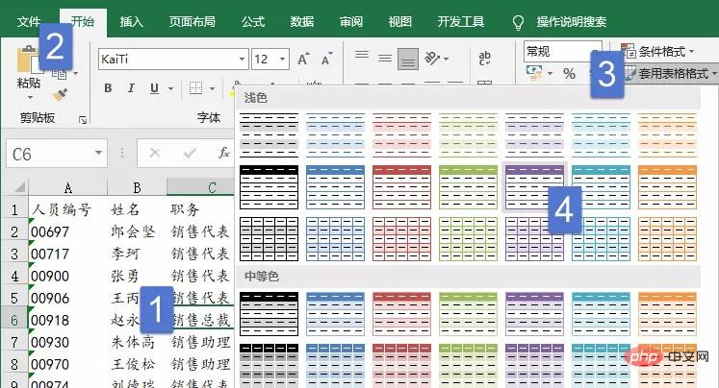Click the wrap text icon
Viewport: 719px width, 388px height.
coord(485,59)
